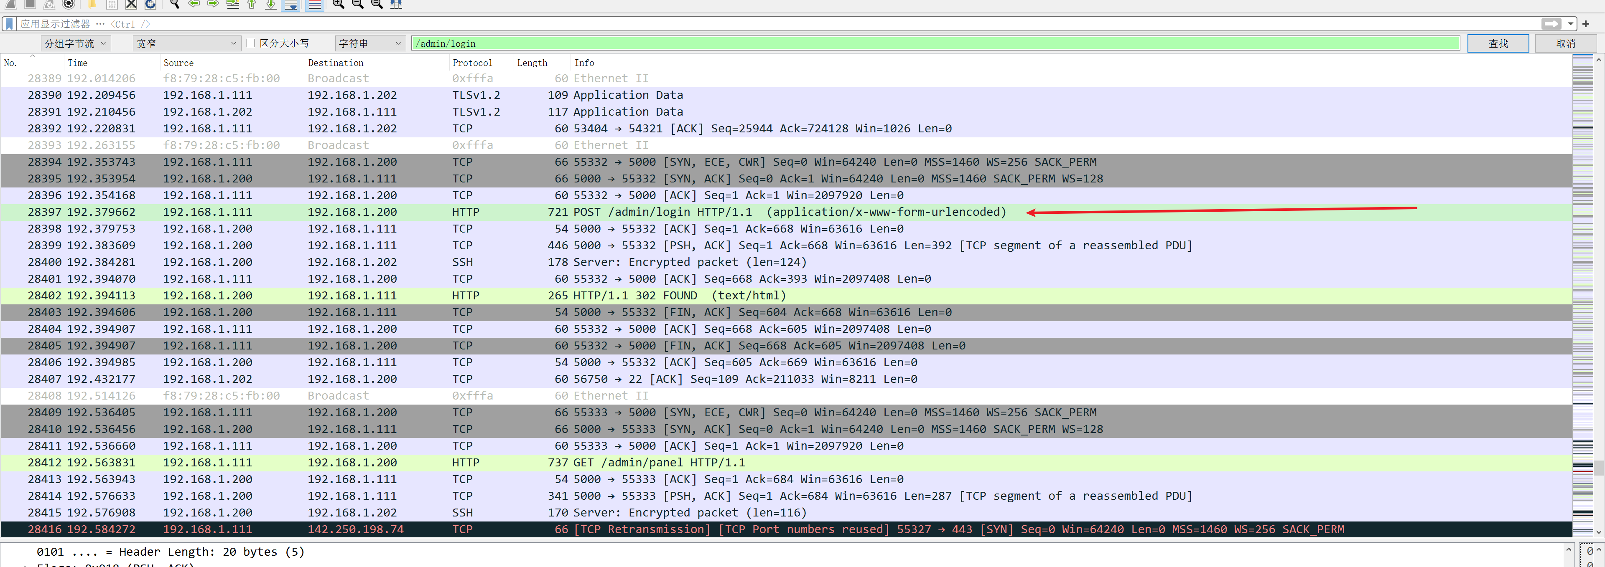The height and width of the screenshot is (567, 1605).
Task: Select packet 28397 POST /admin/login
Action: click(x=786, y=212)
